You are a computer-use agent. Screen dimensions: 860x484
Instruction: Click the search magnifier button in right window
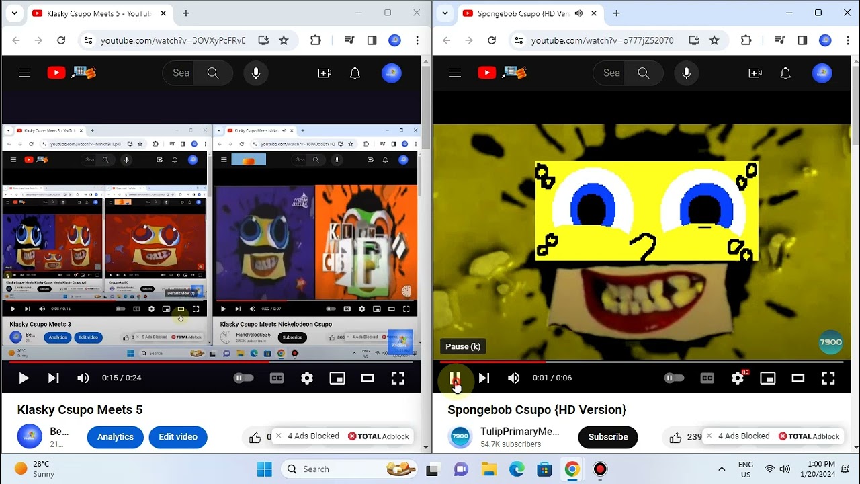644,73
